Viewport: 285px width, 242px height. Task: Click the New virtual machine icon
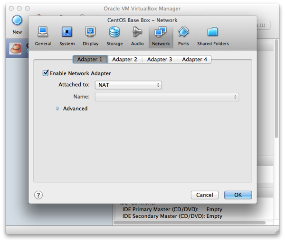17,24
